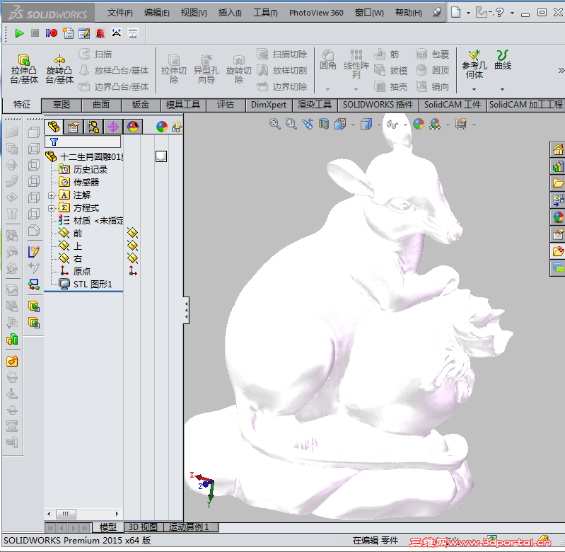Select the STL 图形1 feature
Screen dimensions: 565x552
pos(93,284)
